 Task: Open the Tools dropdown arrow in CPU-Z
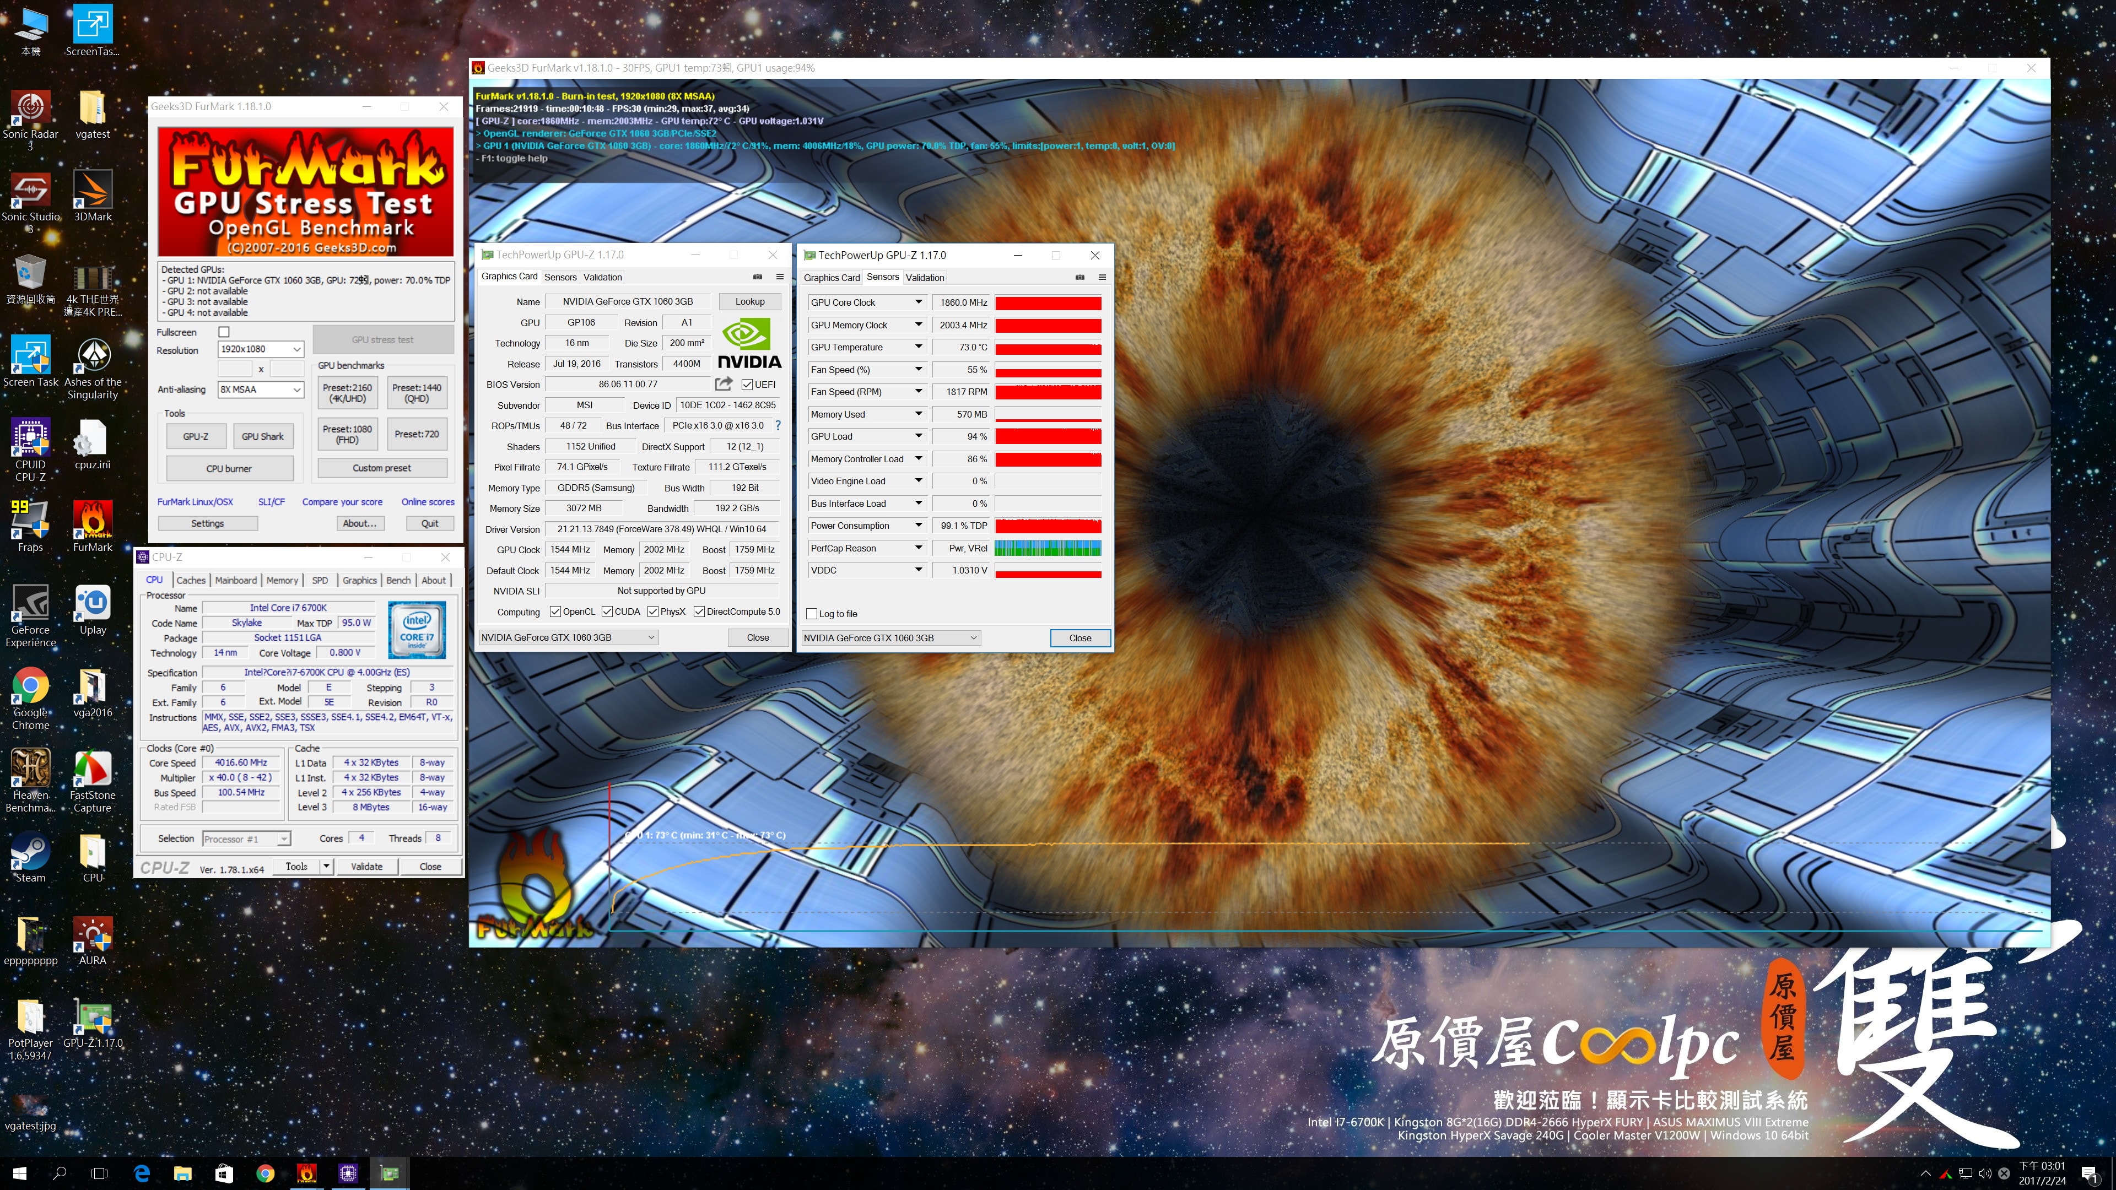tap(326, 867)
